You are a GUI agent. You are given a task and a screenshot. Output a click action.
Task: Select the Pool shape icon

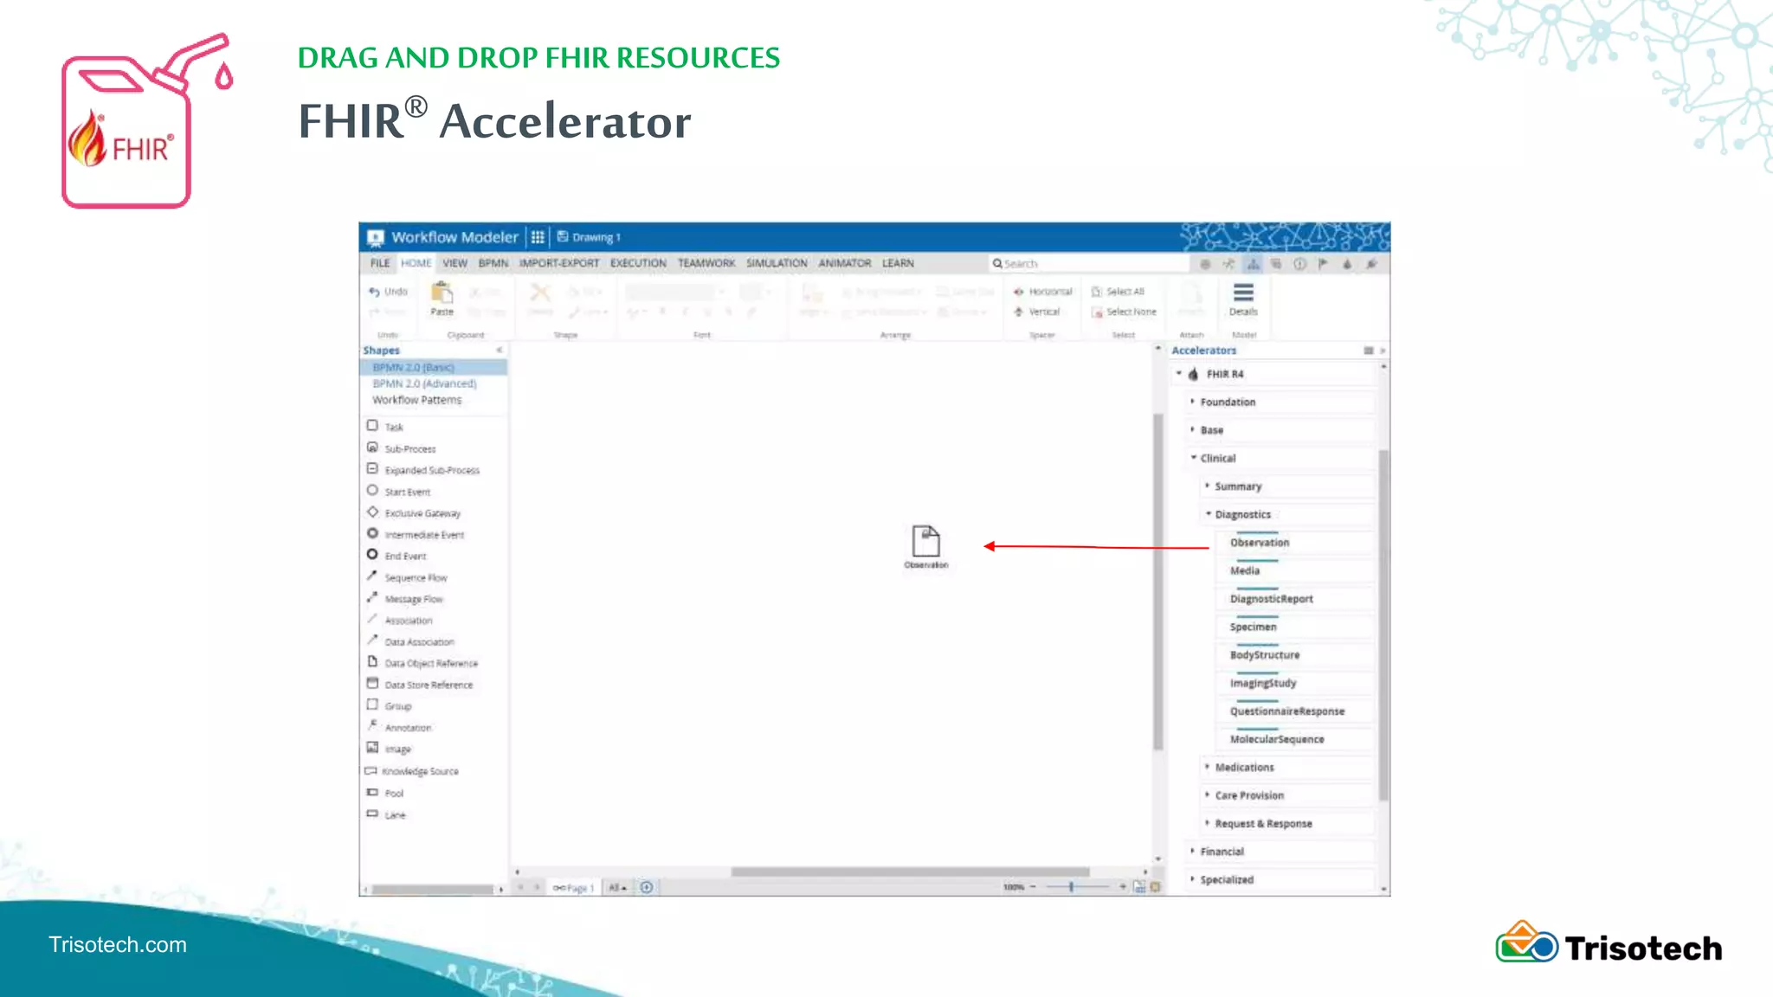(x=372, y=792)
